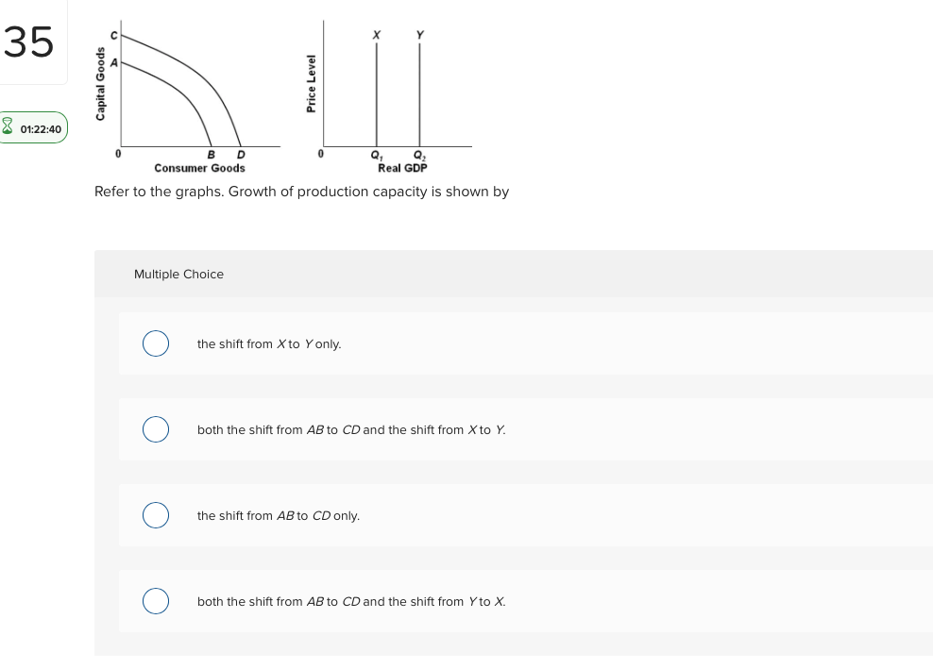
Task: Click vertical line X on the Real GDP graph
Action: [x=377, y=94]
